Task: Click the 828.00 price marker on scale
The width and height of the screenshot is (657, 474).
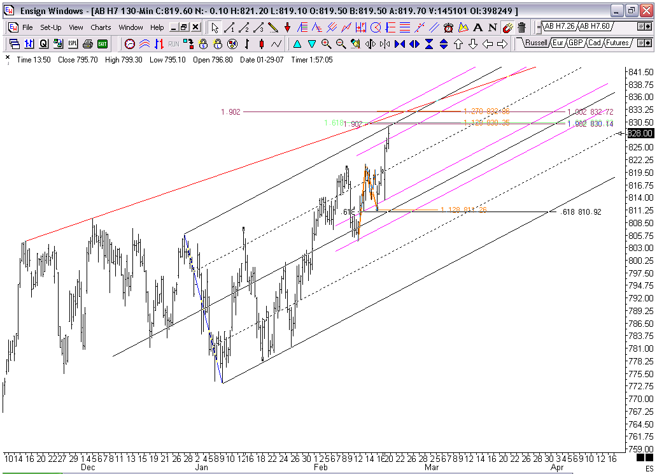Action: (x=640, y=133)
